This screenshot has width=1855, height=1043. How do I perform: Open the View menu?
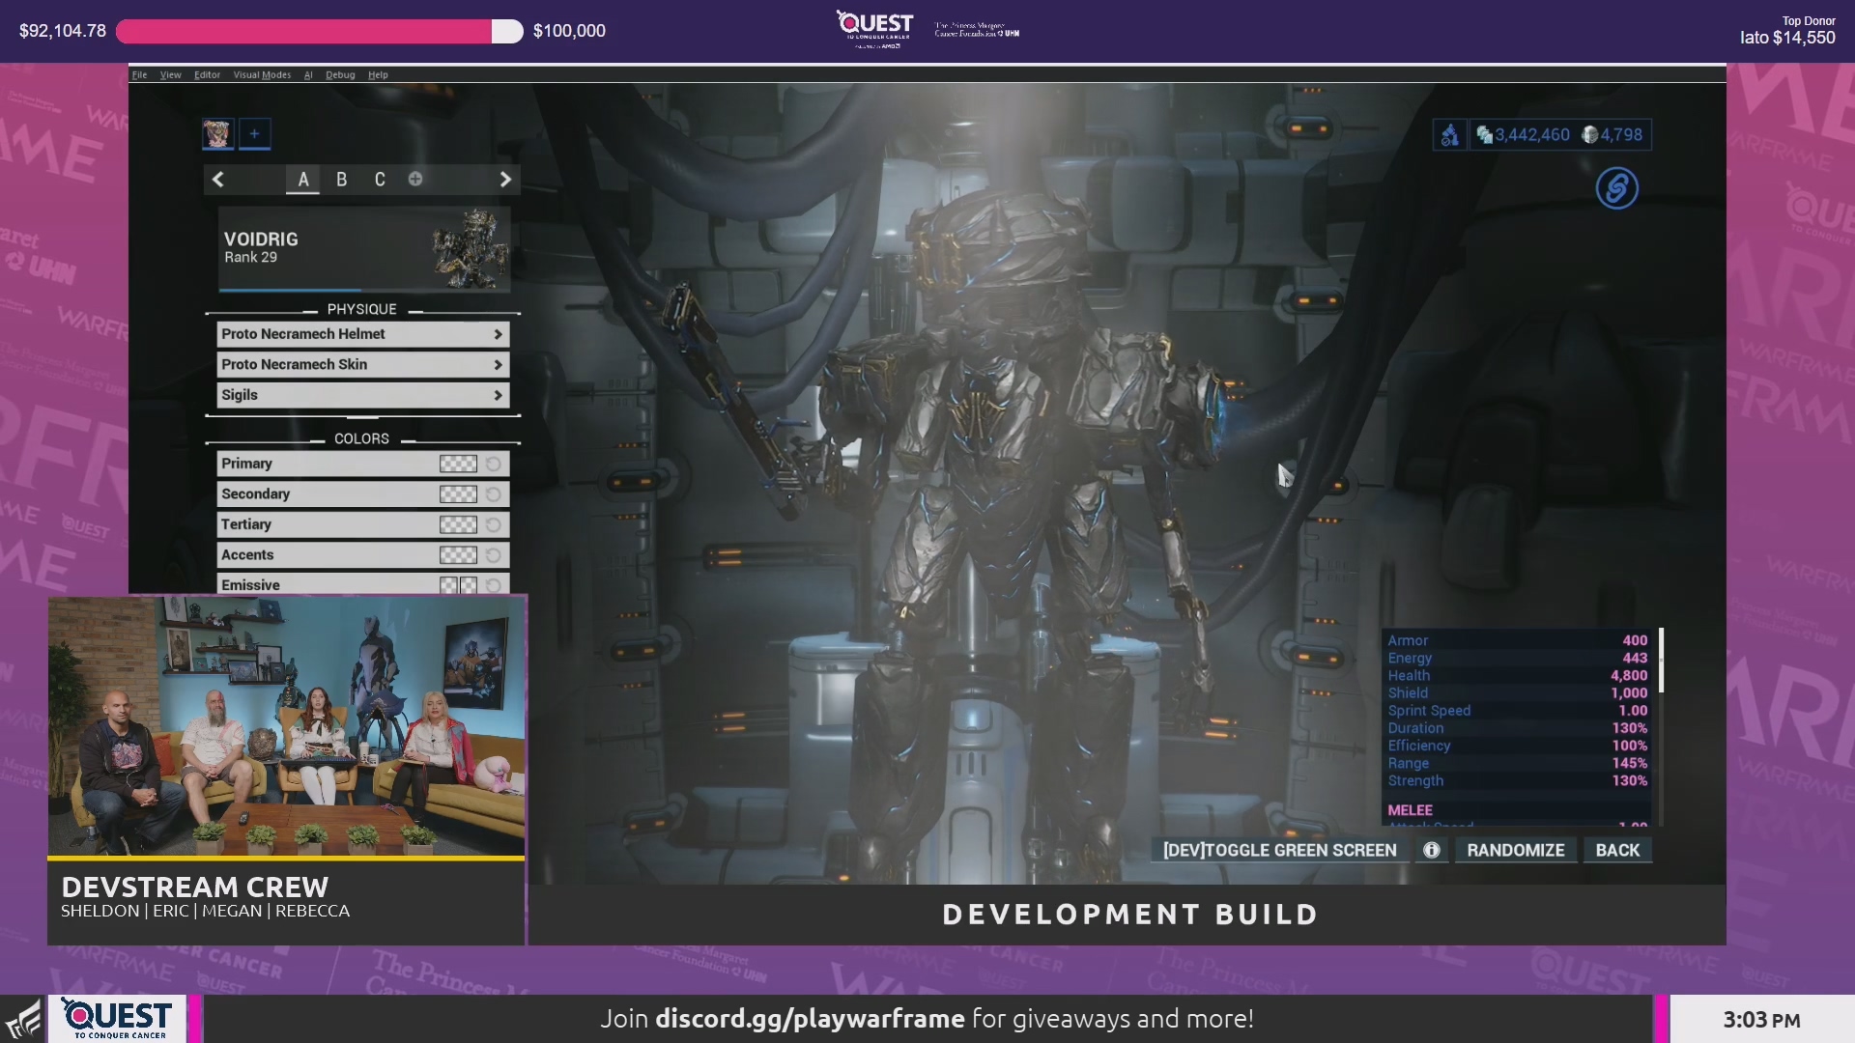point(170,74)
